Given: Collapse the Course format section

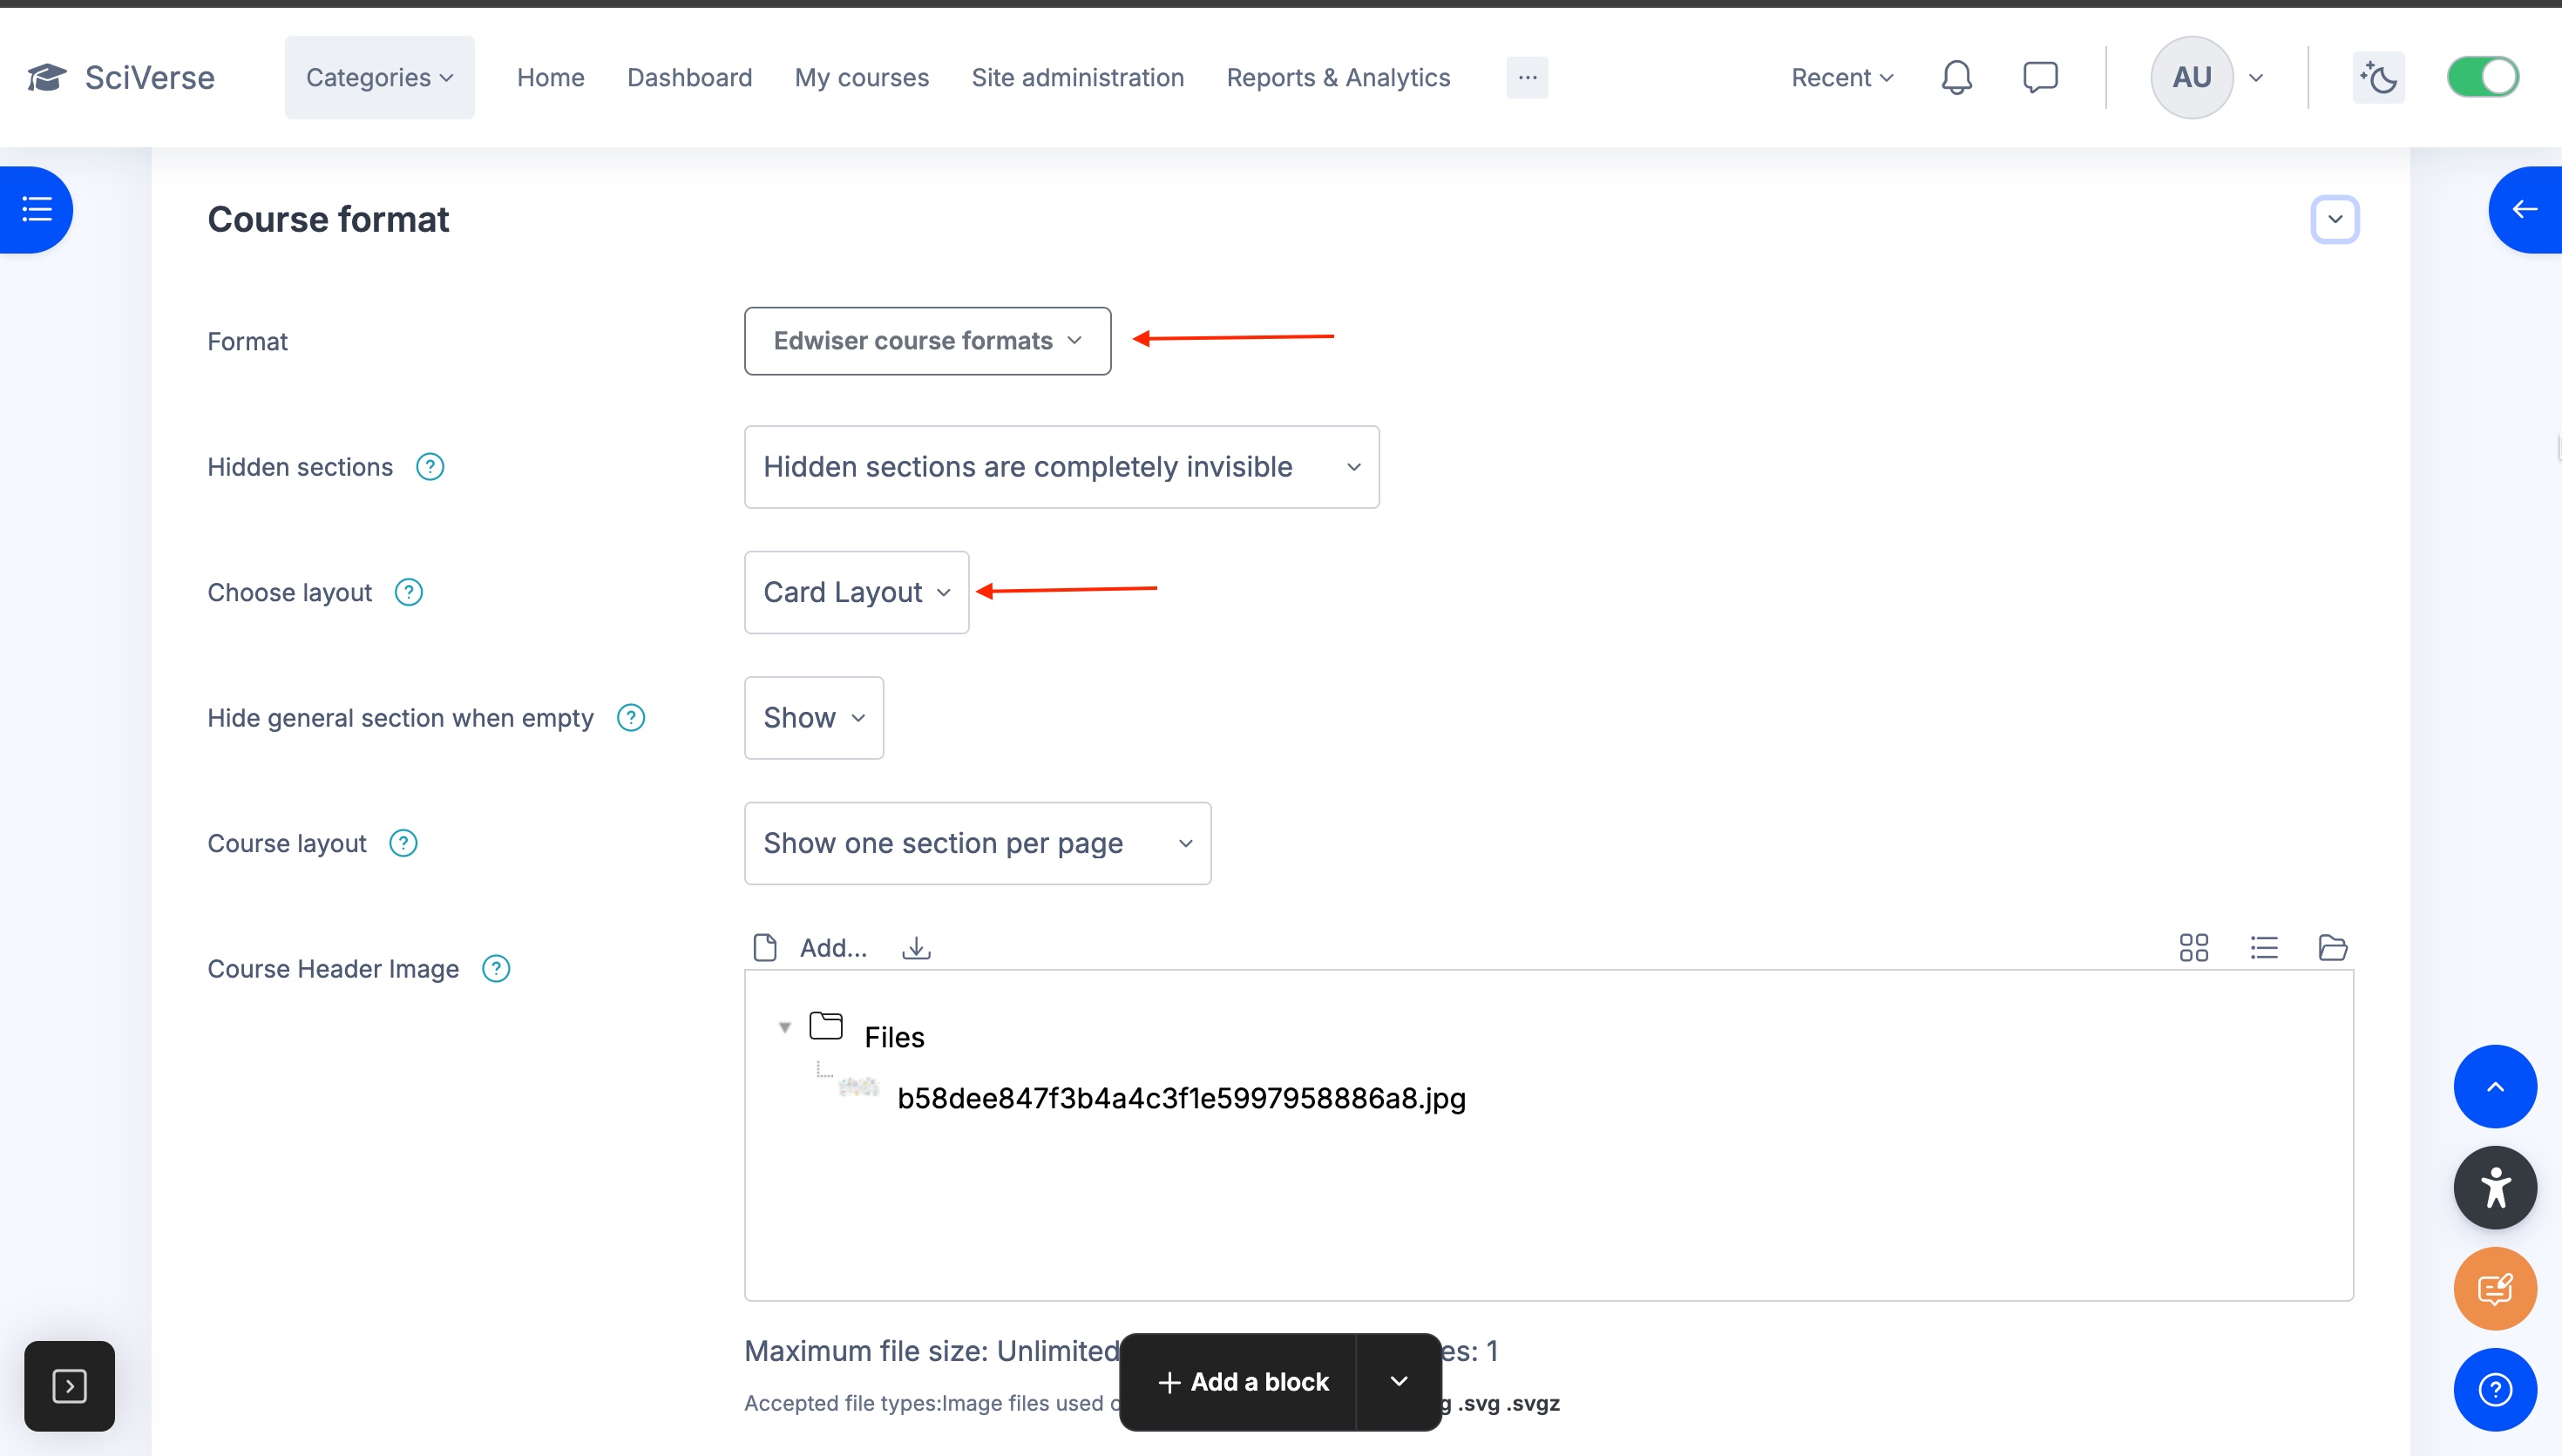Looking at the screenshot, I should (2334, 219).
